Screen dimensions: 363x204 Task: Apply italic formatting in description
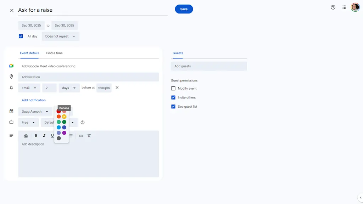point(44,136)
